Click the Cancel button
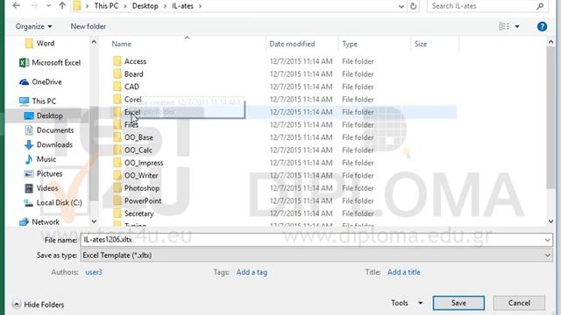Screen dimensions: 561x315 (519, 303)
